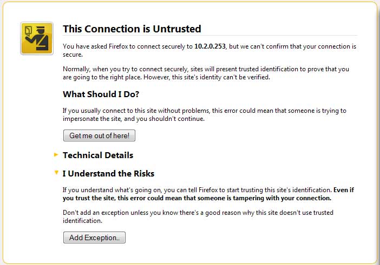This screenshot has width=380, height=265.
Task: Expand the Technical Details arrow
Action: tap(56, 155)
